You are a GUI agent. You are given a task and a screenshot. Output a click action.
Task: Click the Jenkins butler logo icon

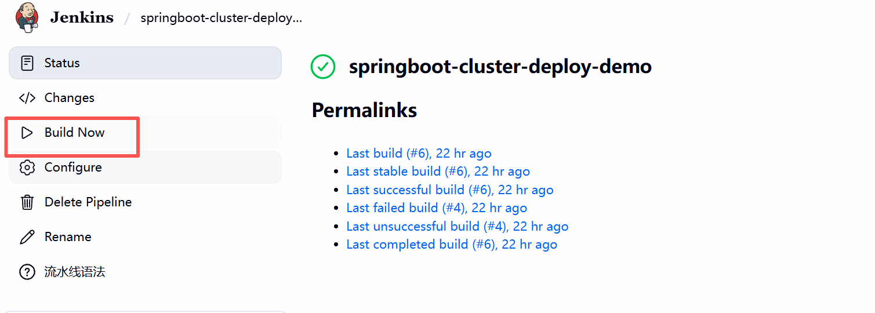tap(27, 16)
